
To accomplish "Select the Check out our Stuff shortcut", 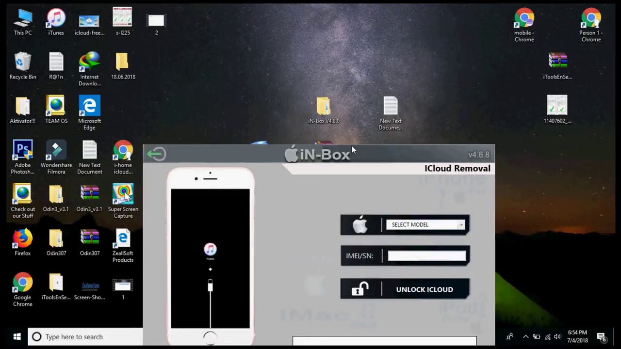I will 23,201.
